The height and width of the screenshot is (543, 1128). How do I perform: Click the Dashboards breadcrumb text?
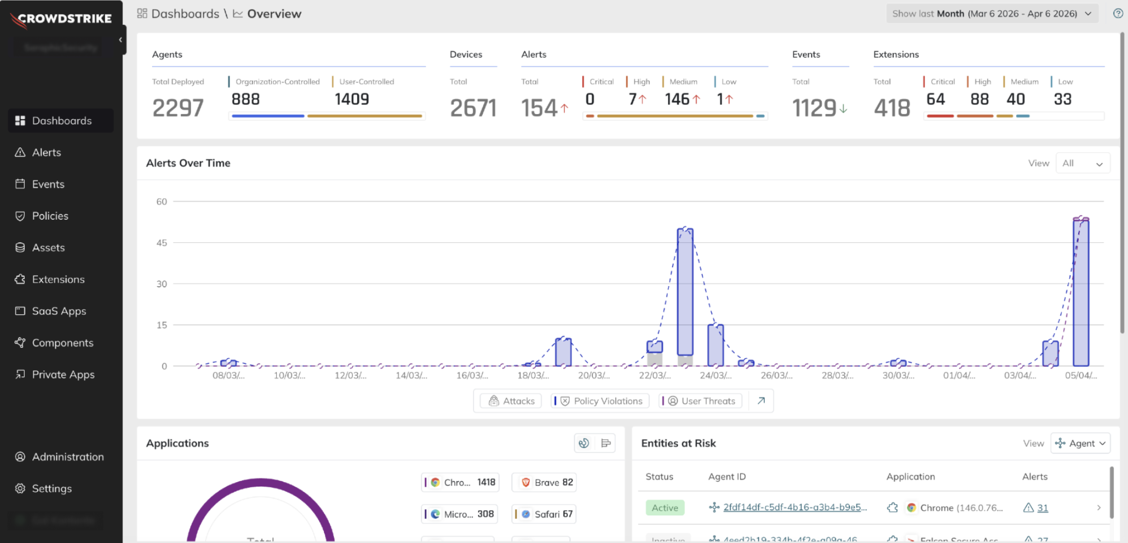(185, 14)
